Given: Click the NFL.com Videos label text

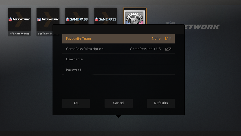Looking at the screenshot, I should point(19,34).
